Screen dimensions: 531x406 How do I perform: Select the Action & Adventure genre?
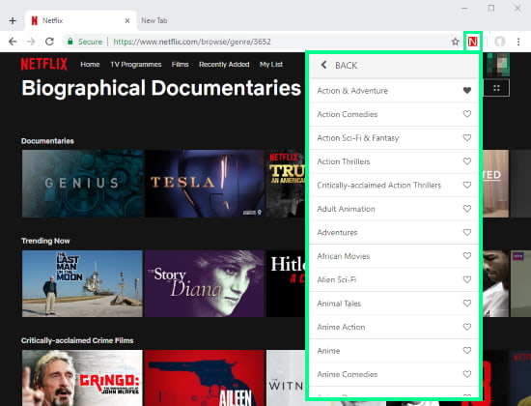click(352, 91)
